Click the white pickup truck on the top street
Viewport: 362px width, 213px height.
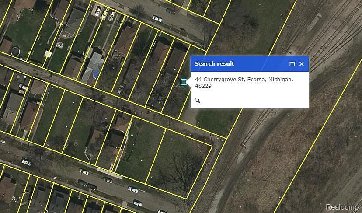157,18
